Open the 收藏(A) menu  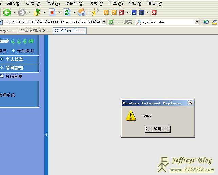point(53,4)
